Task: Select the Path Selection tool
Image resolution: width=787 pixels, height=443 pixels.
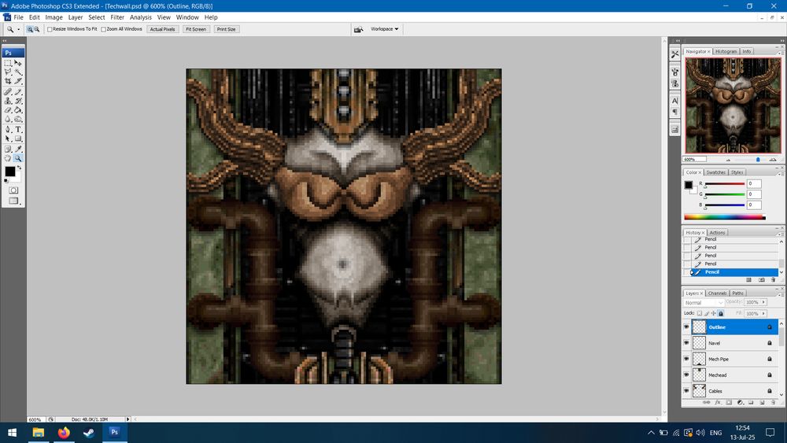Action: pyautogui.click(x=8, y=138)
